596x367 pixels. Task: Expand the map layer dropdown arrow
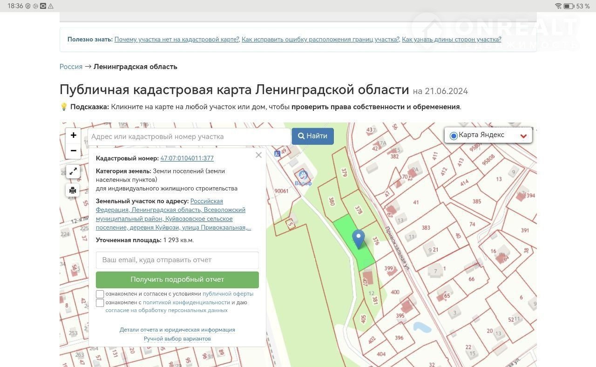(x=523, y=136)
